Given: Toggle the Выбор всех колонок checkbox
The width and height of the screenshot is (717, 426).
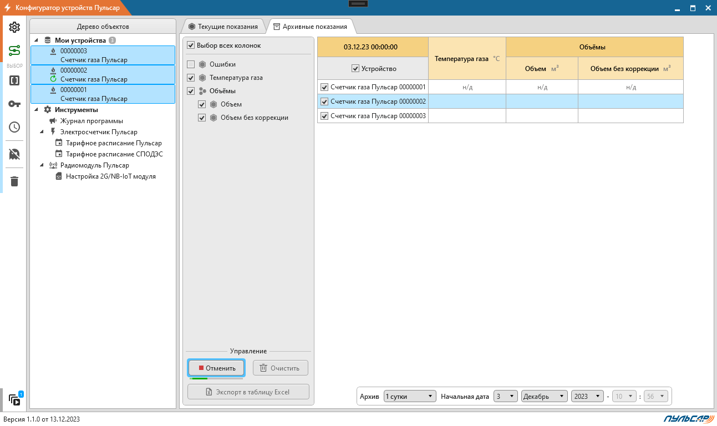Looking at the screenshot, I should pyautogui.click(x=191, y=45).
